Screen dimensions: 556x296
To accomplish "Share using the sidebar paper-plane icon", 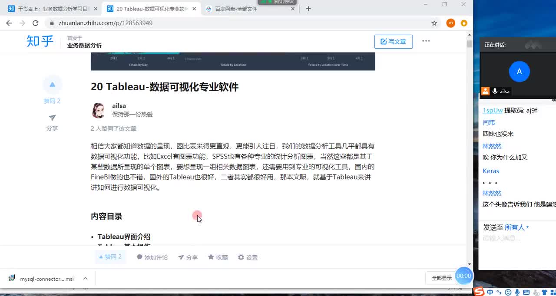I will click(x=53, y=118).
